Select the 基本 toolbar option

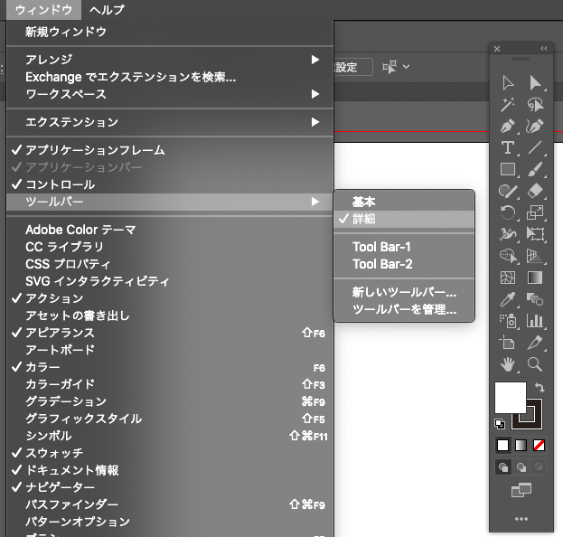(404, 202)
